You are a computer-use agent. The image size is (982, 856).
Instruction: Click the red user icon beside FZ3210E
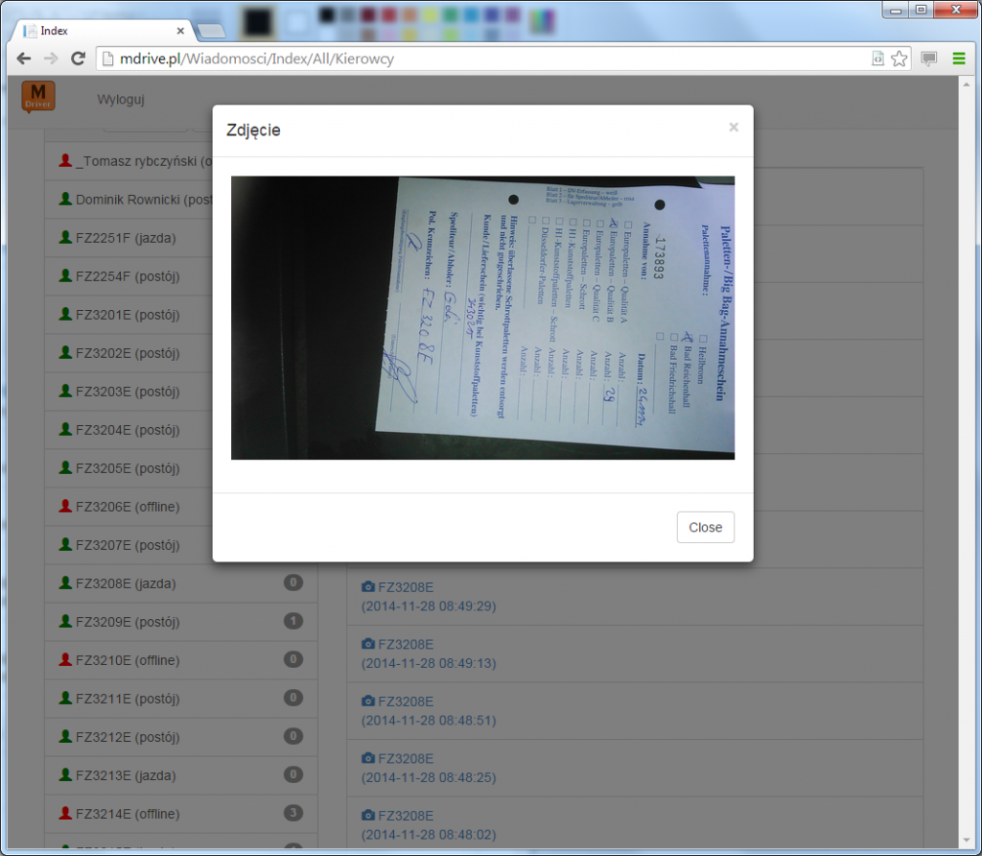(65, 659)
